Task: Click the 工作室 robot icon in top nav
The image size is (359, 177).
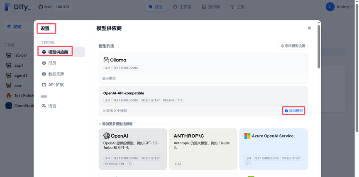Action: pyautogui.click(x=175, y=7)
